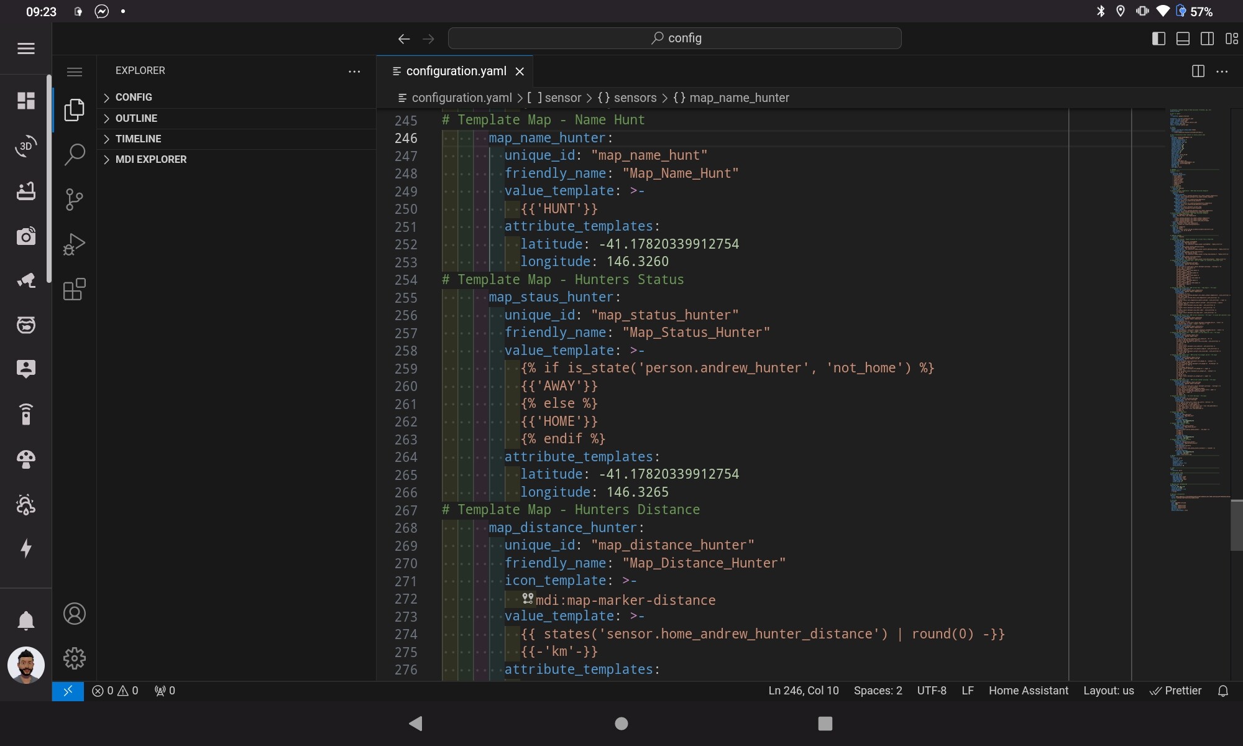Change the Home Assistant language mode
Image resolution: width=1243 pixels, height=746 pixels.
(x=1028, y=691)
